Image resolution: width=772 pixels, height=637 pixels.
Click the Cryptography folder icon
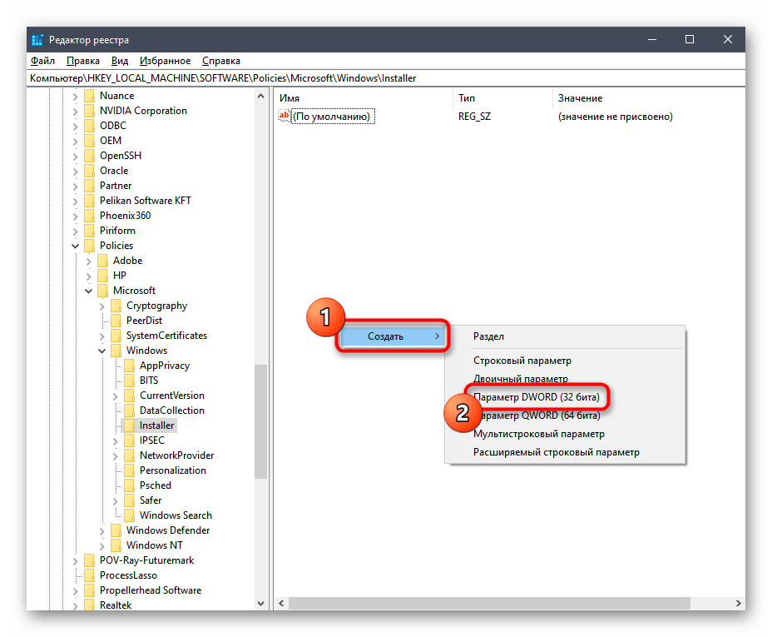click(x=116, y=306)
